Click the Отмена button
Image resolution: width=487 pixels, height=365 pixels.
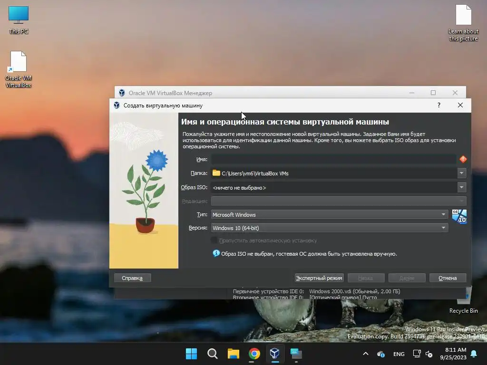(x=448, y=278)
